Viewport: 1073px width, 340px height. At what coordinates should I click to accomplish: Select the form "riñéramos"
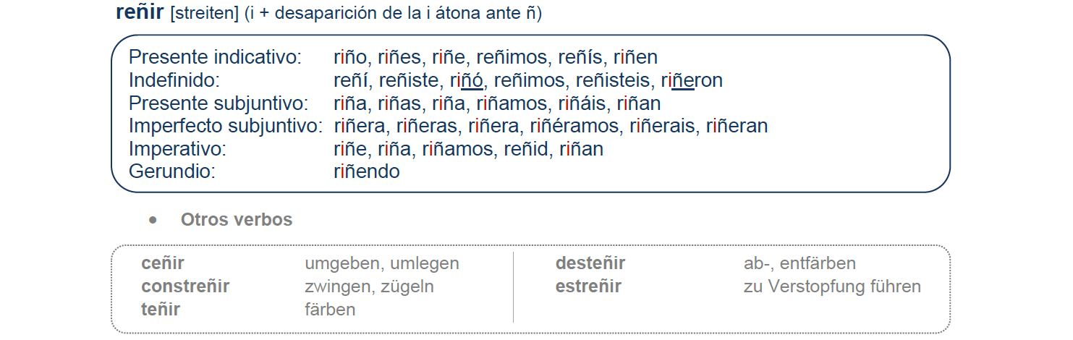[576, 126]
